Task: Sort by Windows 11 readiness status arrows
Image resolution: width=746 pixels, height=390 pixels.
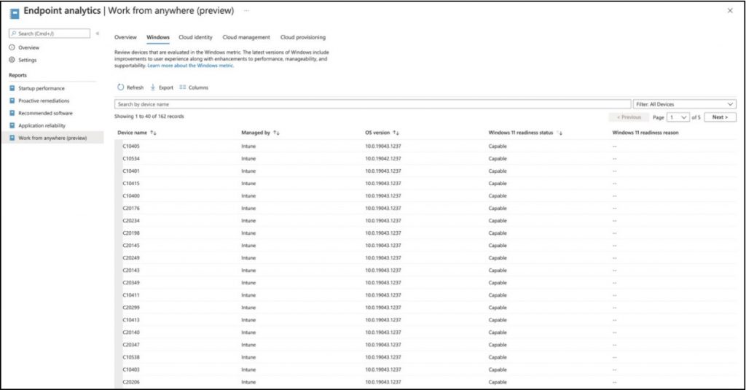Action: coord(559,133)
